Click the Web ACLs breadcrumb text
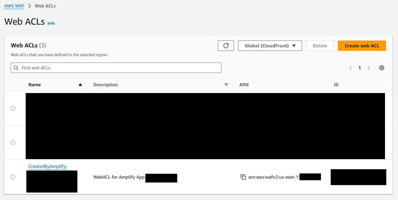 click(x=45, y=6)
